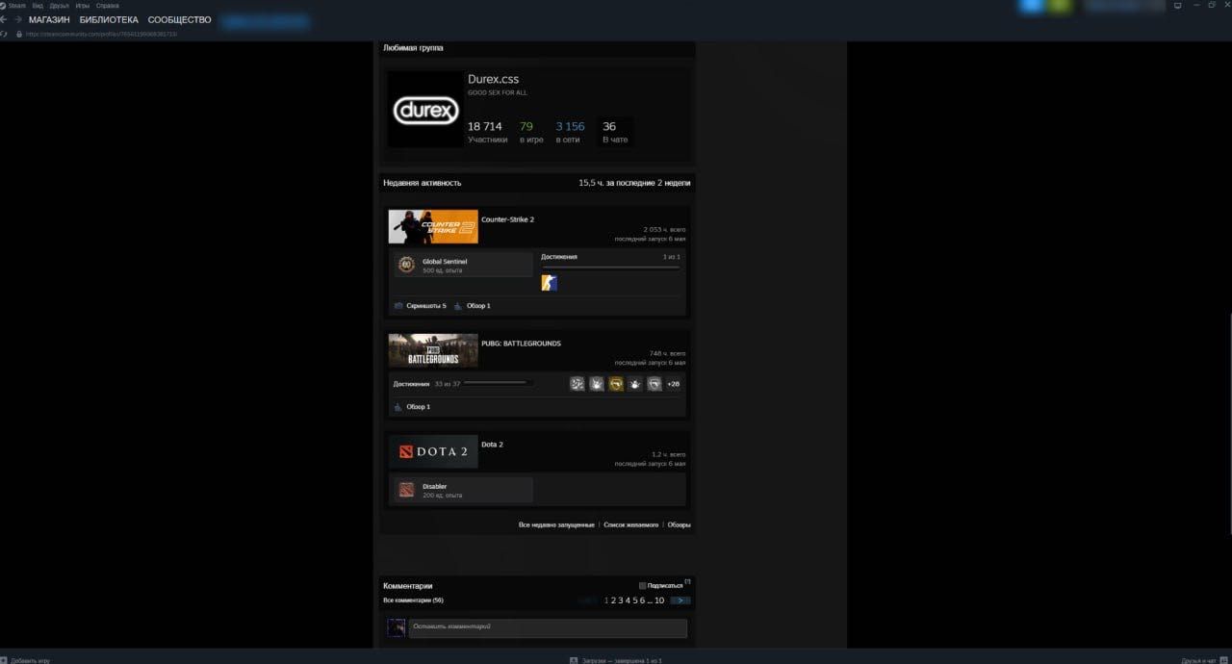
Task: Open the Справка menu
Action: coord(108,6)
